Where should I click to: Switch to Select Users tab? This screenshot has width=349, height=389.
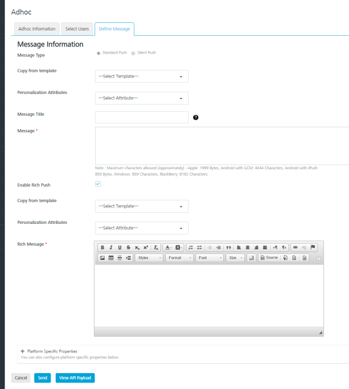click(77, 29)
